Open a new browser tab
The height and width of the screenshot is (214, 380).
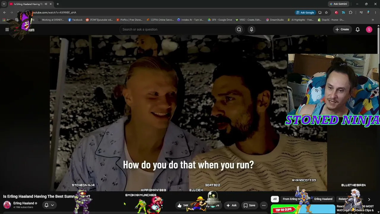point(58,4)
